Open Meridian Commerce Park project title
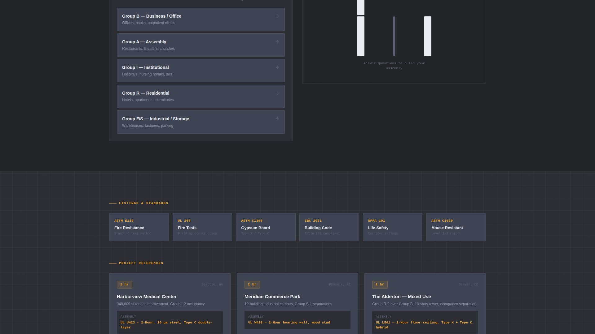This screenshot has width=595, height=334. pyautogui.click(x=272, y=297)
